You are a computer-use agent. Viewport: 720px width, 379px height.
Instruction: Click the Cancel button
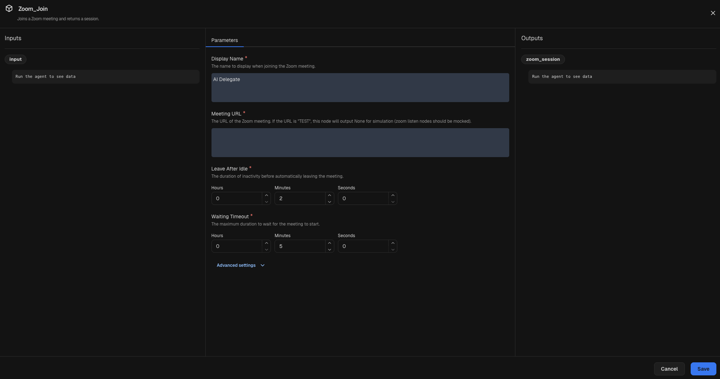click(x=669, y=369)
